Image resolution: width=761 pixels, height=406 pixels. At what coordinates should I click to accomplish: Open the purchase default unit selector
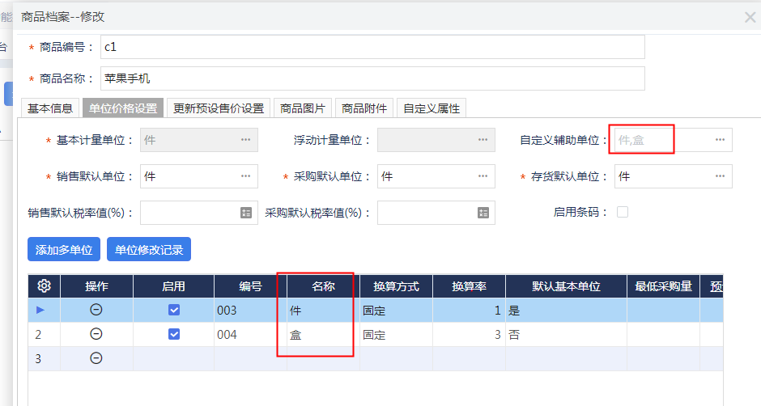pos(483,176)
